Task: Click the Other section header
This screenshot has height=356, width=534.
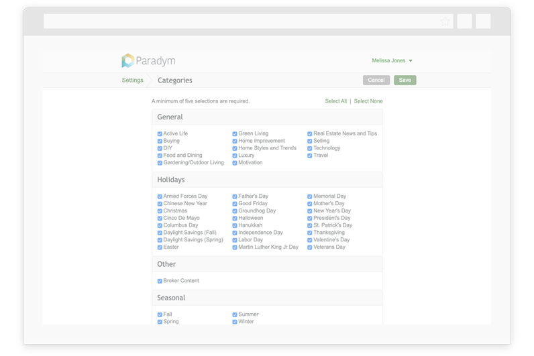Action: coord(268,264)
